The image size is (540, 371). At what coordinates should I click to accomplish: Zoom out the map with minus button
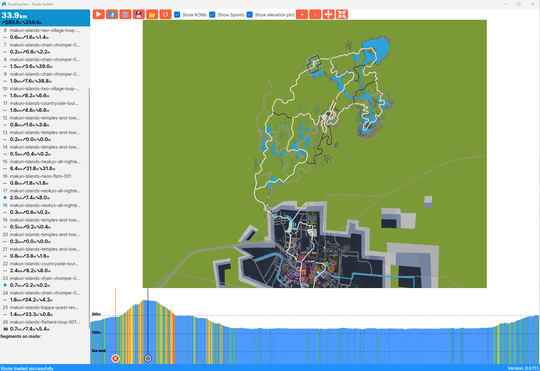[x=315, y=15]
